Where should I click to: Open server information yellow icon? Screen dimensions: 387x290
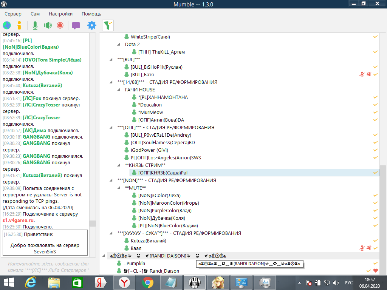point(19,25)
